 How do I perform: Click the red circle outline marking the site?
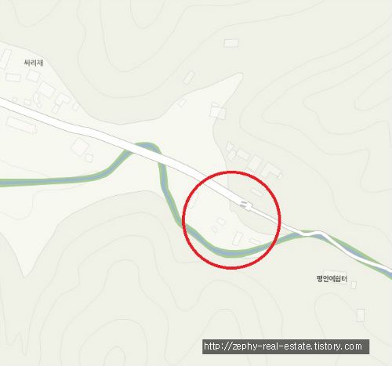pos(231,172)
